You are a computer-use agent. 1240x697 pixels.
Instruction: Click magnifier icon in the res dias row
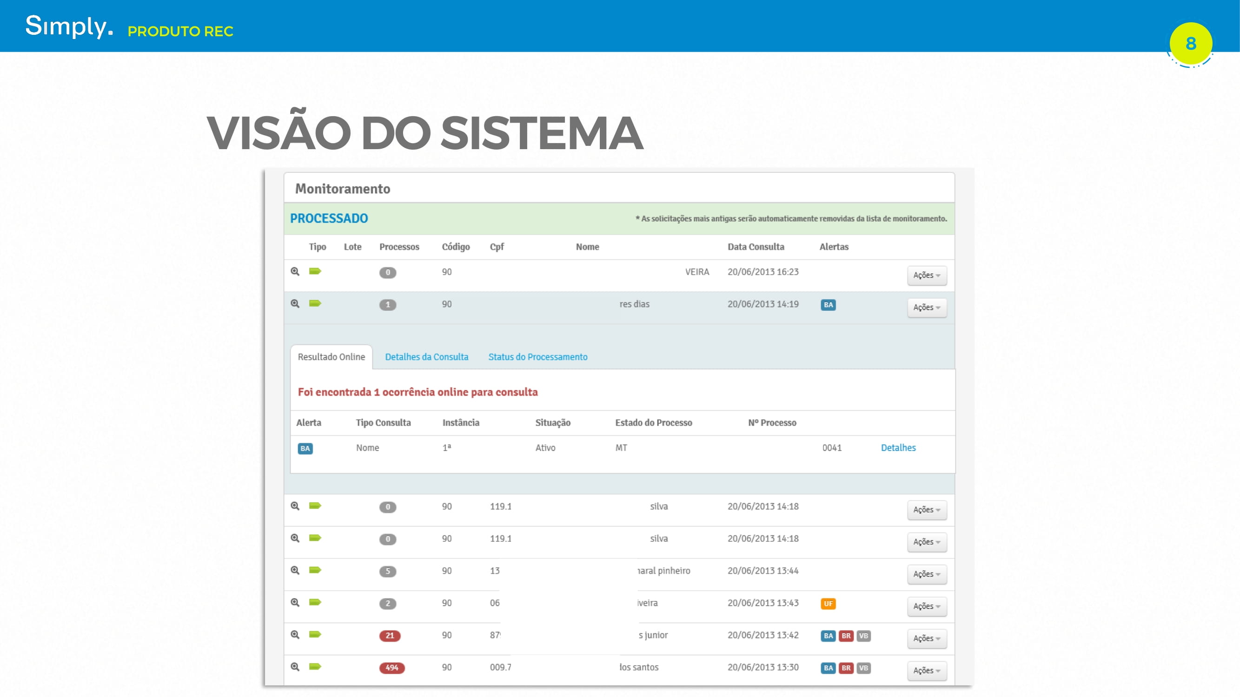295,304
